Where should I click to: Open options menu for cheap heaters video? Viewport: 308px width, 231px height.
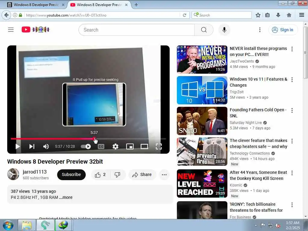pos(292,141)
